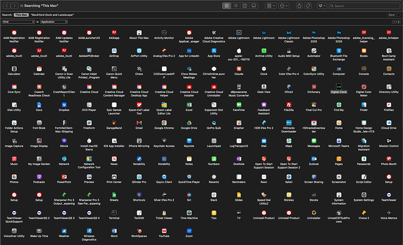Select the Terminal application icon
Image resolution: width=403 pixels, height=245 pixels.
click(114, 213)
